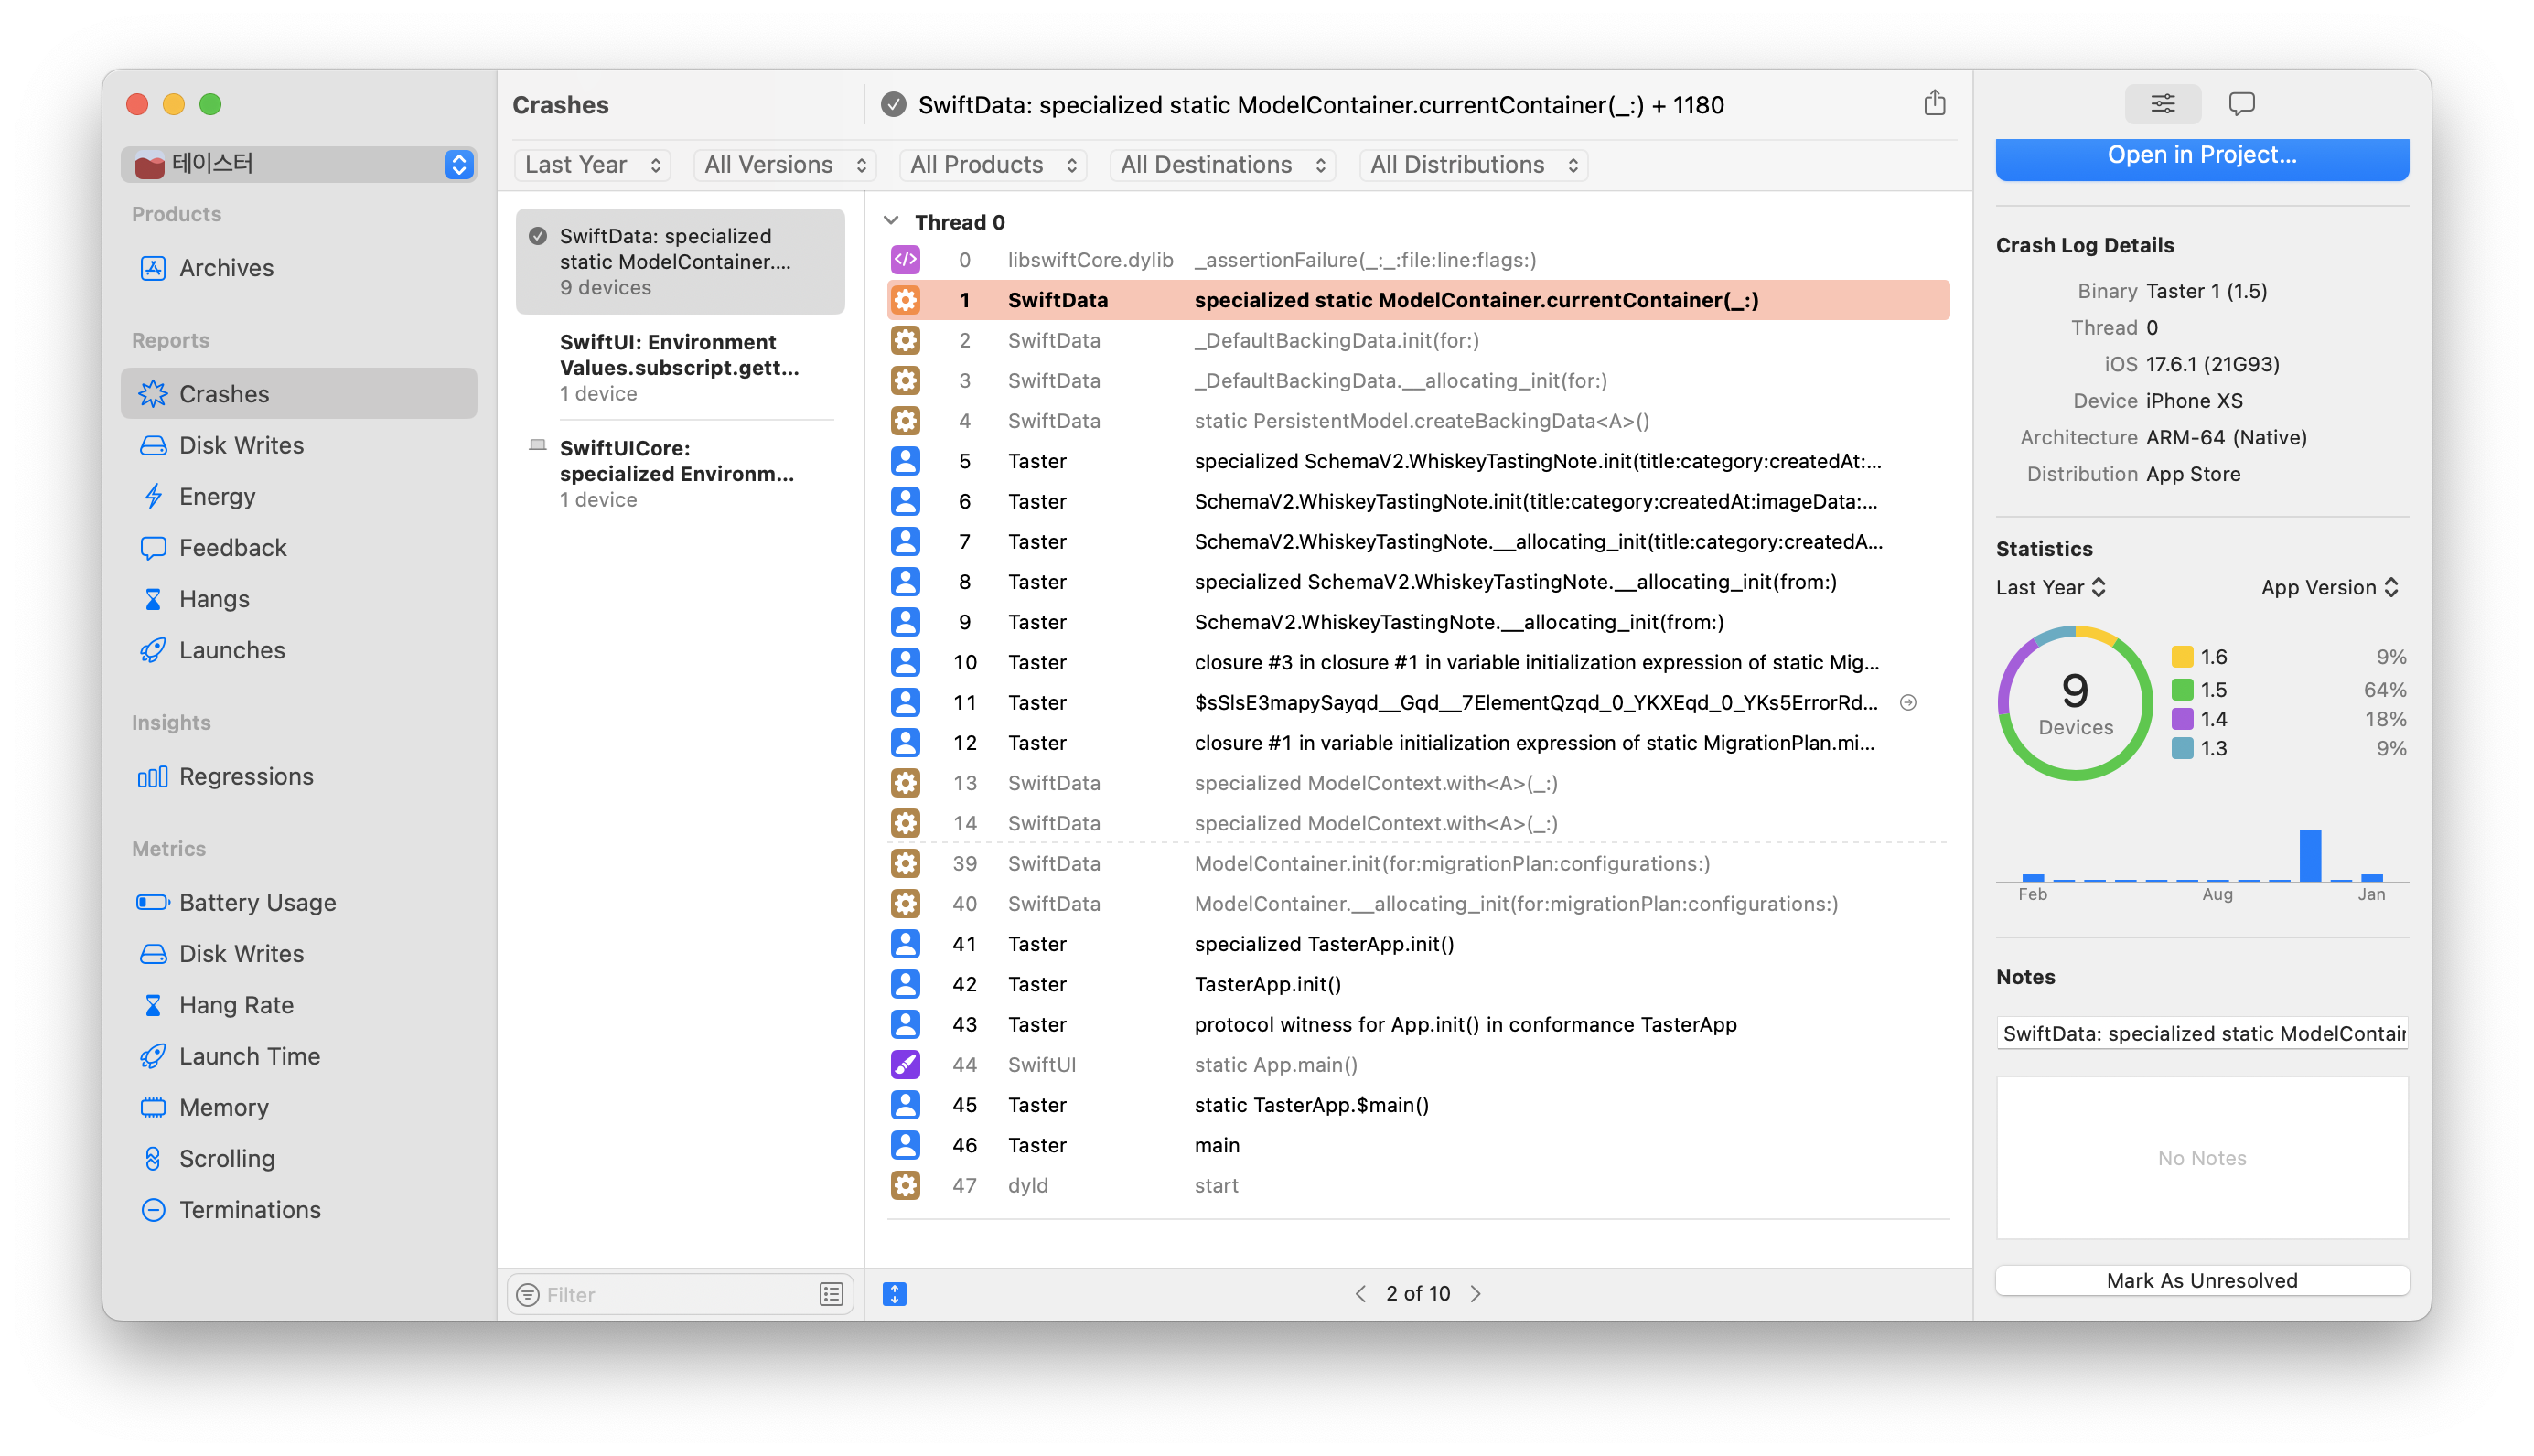The height and width of the screenshot is (1456, 2534).
Task: Select frame 2 _DefaultBackingData.init(for:) row
Action: click(x=1417, y=340)
